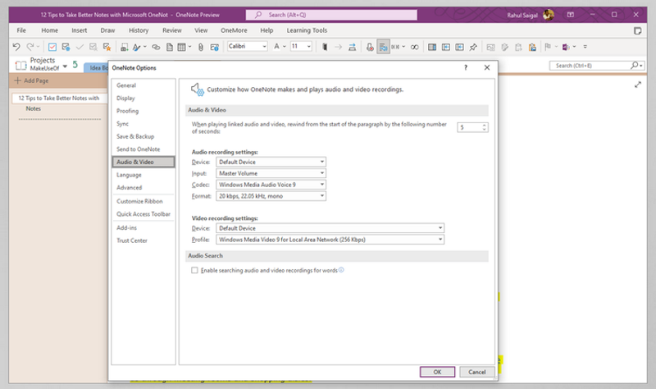Screen dimensions: 656x389
Task: Expand the Projects notebook dropdown arrow
Action: 65,66
